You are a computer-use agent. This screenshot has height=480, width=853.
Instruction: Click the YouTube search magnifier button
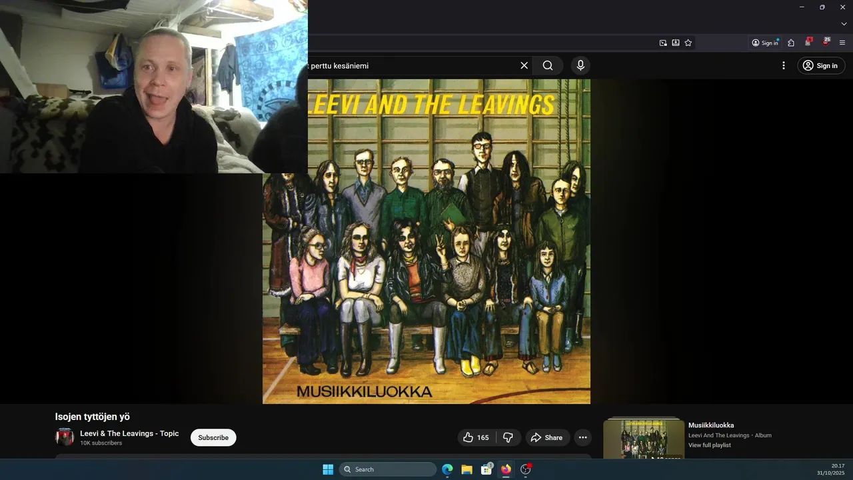(548, 65)
